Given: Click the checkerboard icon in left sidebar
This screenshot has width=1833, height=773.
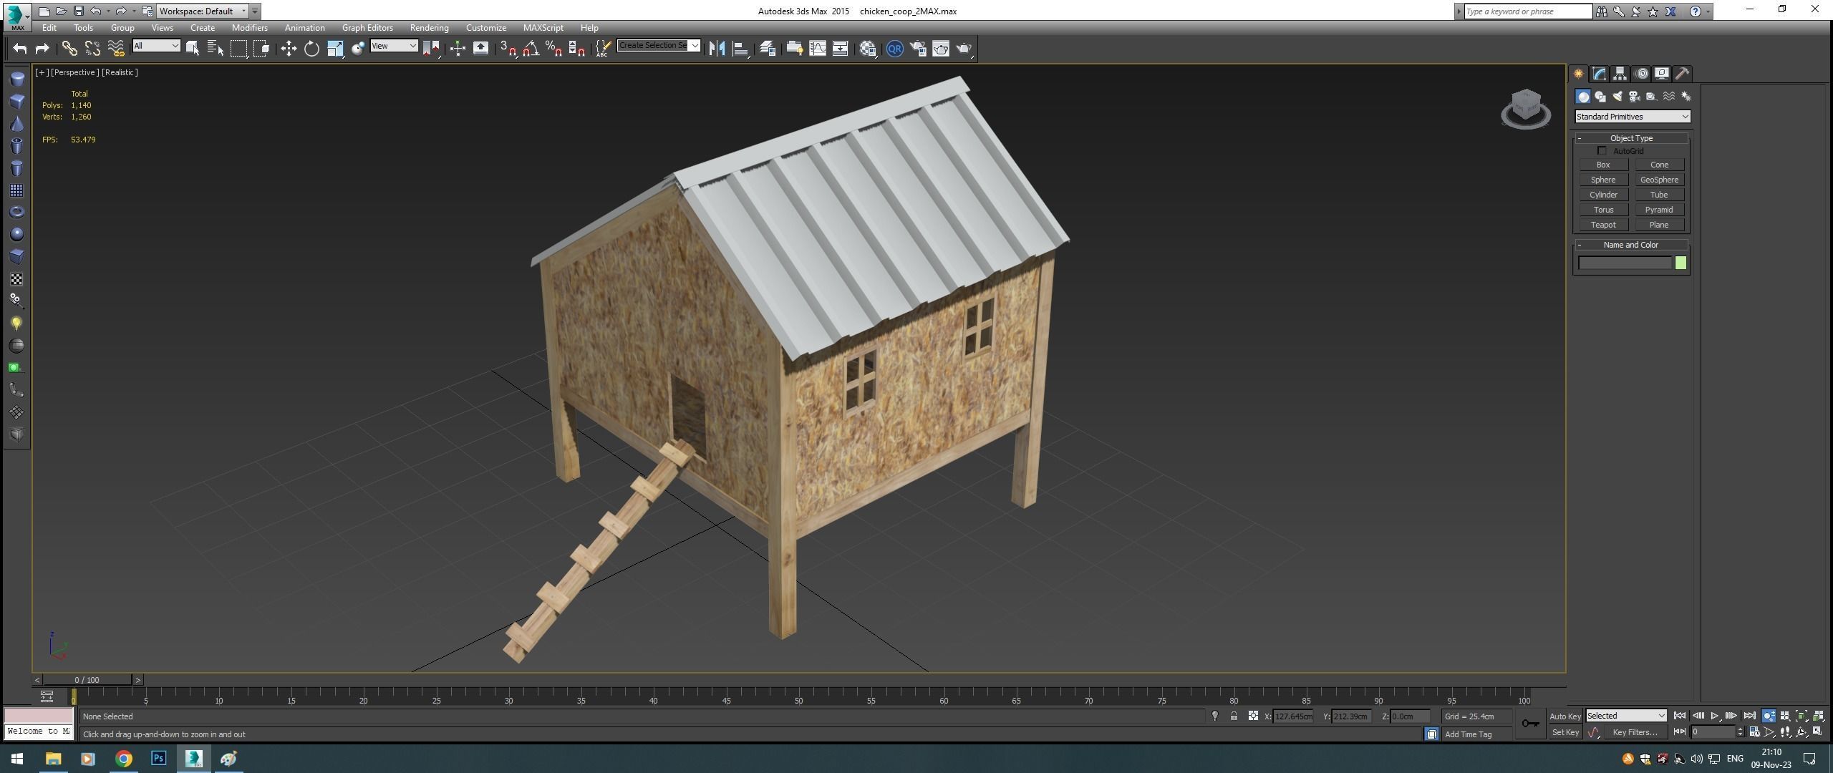Looking at the screenshot, I should pos(16,279).
